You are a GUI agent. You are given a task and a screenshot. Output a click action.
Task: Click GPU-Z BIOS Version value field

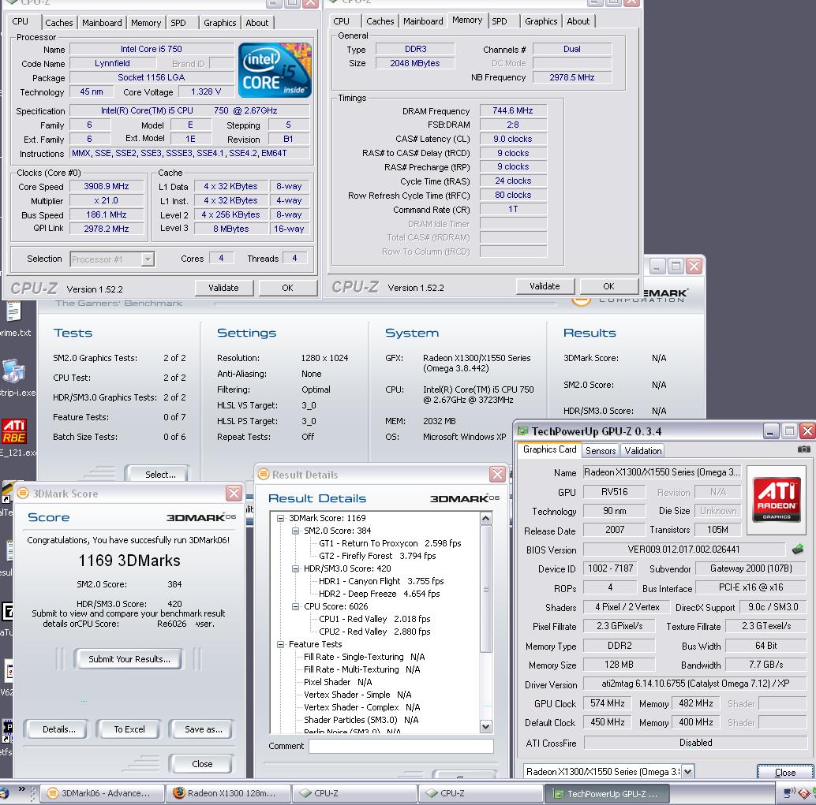[683, 549]
